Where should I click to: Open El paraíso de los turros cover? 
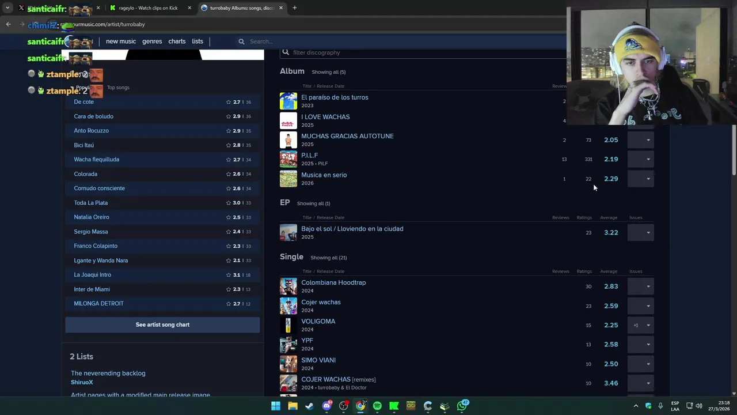[288, 101]
